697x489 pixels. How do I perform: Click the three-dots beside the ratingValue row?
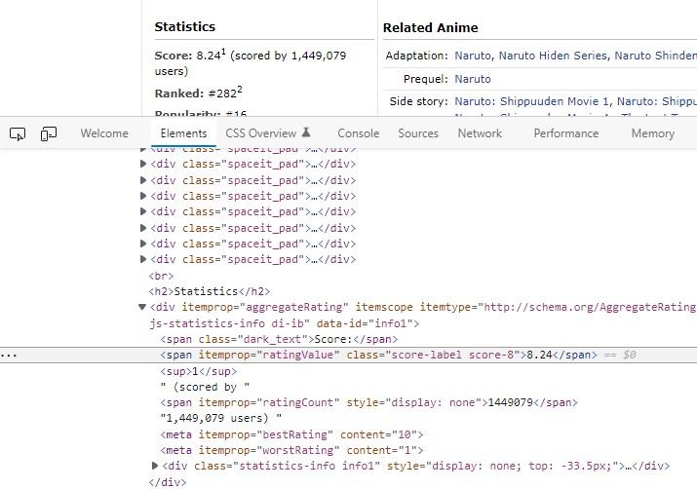[x=9, y=356]
